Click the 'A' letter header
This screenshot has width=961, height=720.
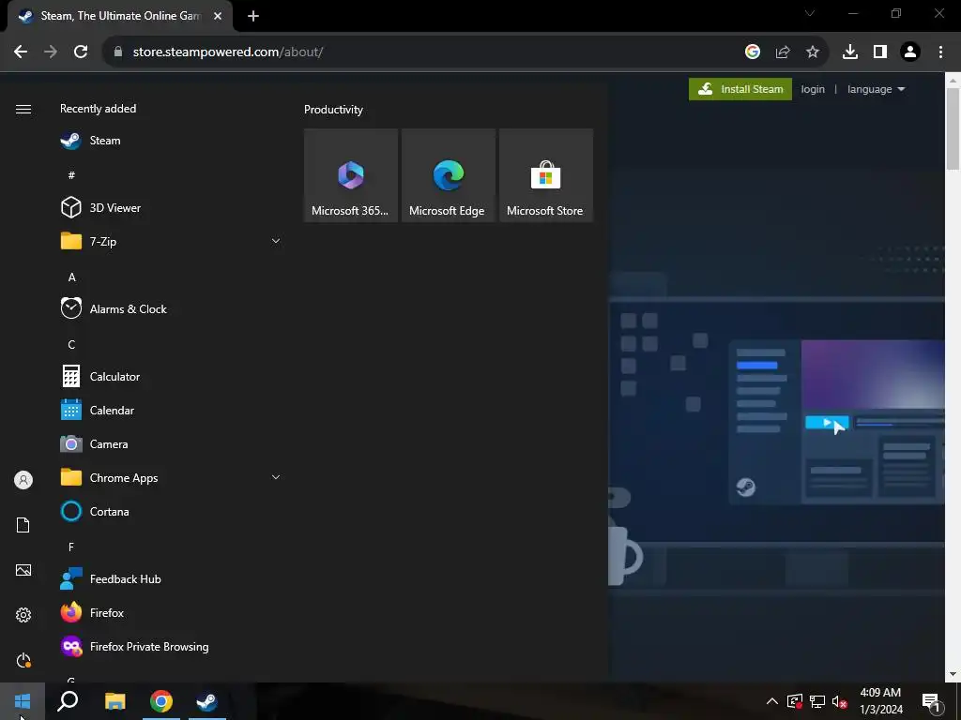71,277
